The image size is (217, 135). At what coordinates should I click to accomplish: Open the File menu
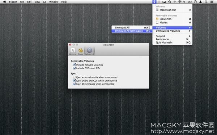pos(22,2)
